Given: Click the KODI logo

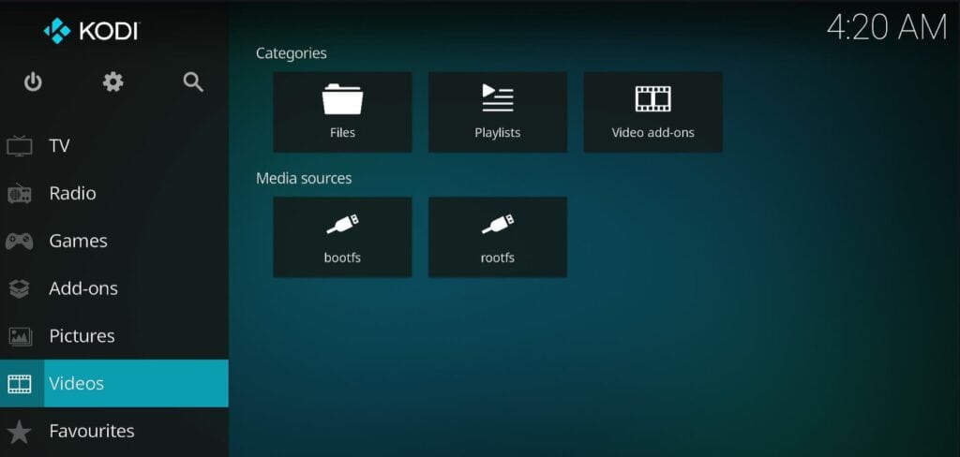Looking at the screenshot, I should [91, 31].
